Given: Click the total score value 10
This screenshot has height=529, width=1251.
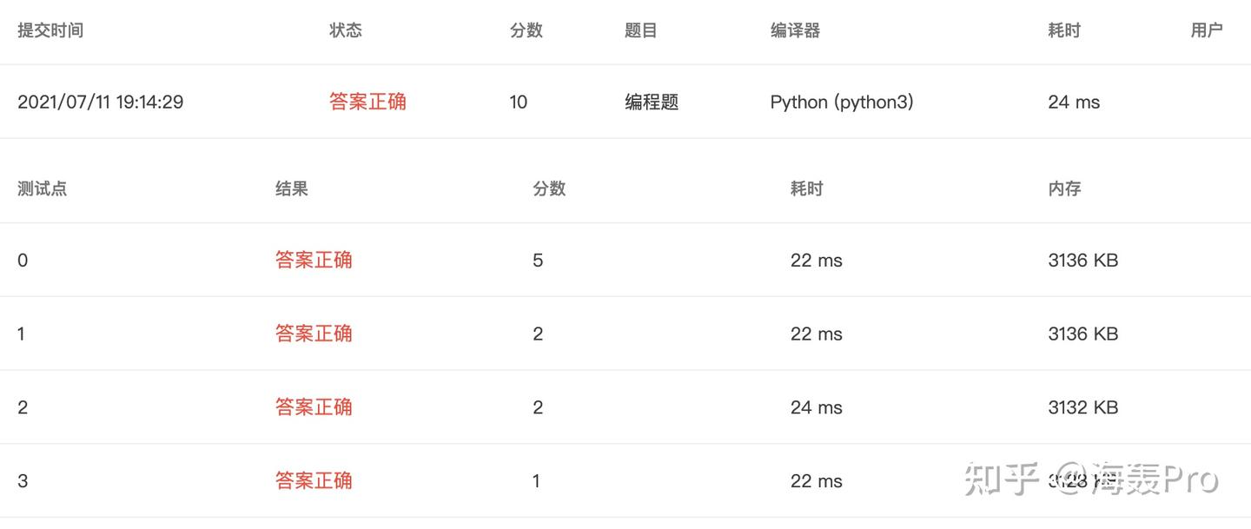Looking at the screenshot, I should tap(518, 102).
